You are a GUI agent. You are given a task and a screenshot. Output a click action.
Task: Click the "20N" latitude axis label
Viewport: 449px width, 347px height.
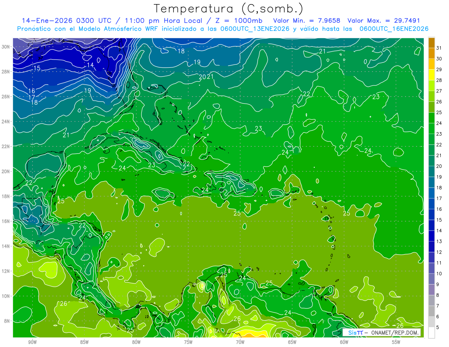[x=6, y=171]
